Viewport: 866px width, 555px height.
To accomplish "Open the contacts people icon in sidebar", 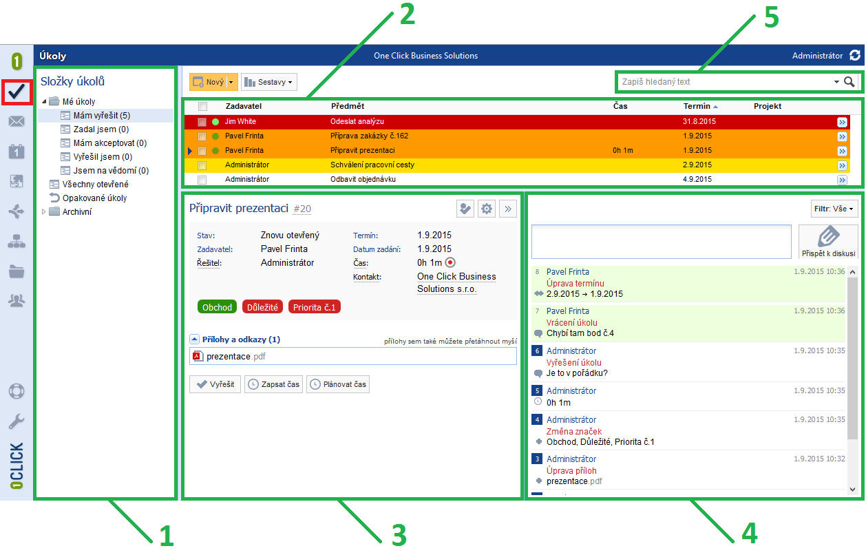I will pos(17,300).
